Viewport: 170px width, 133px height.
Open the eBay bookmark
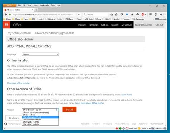coord(59,19)
